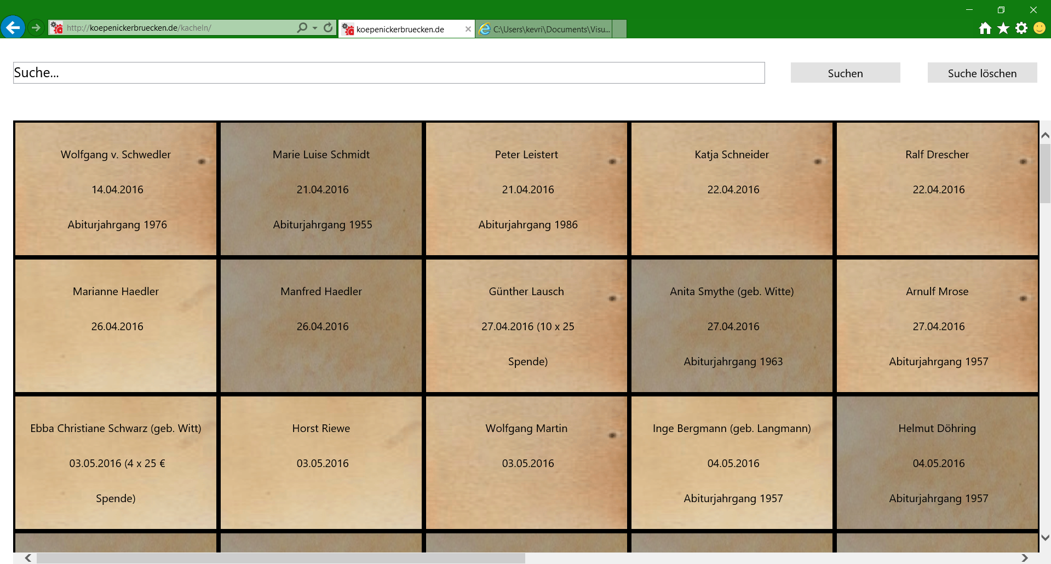Click the horizontal scrollbar thumb

(x=281, y=558)
